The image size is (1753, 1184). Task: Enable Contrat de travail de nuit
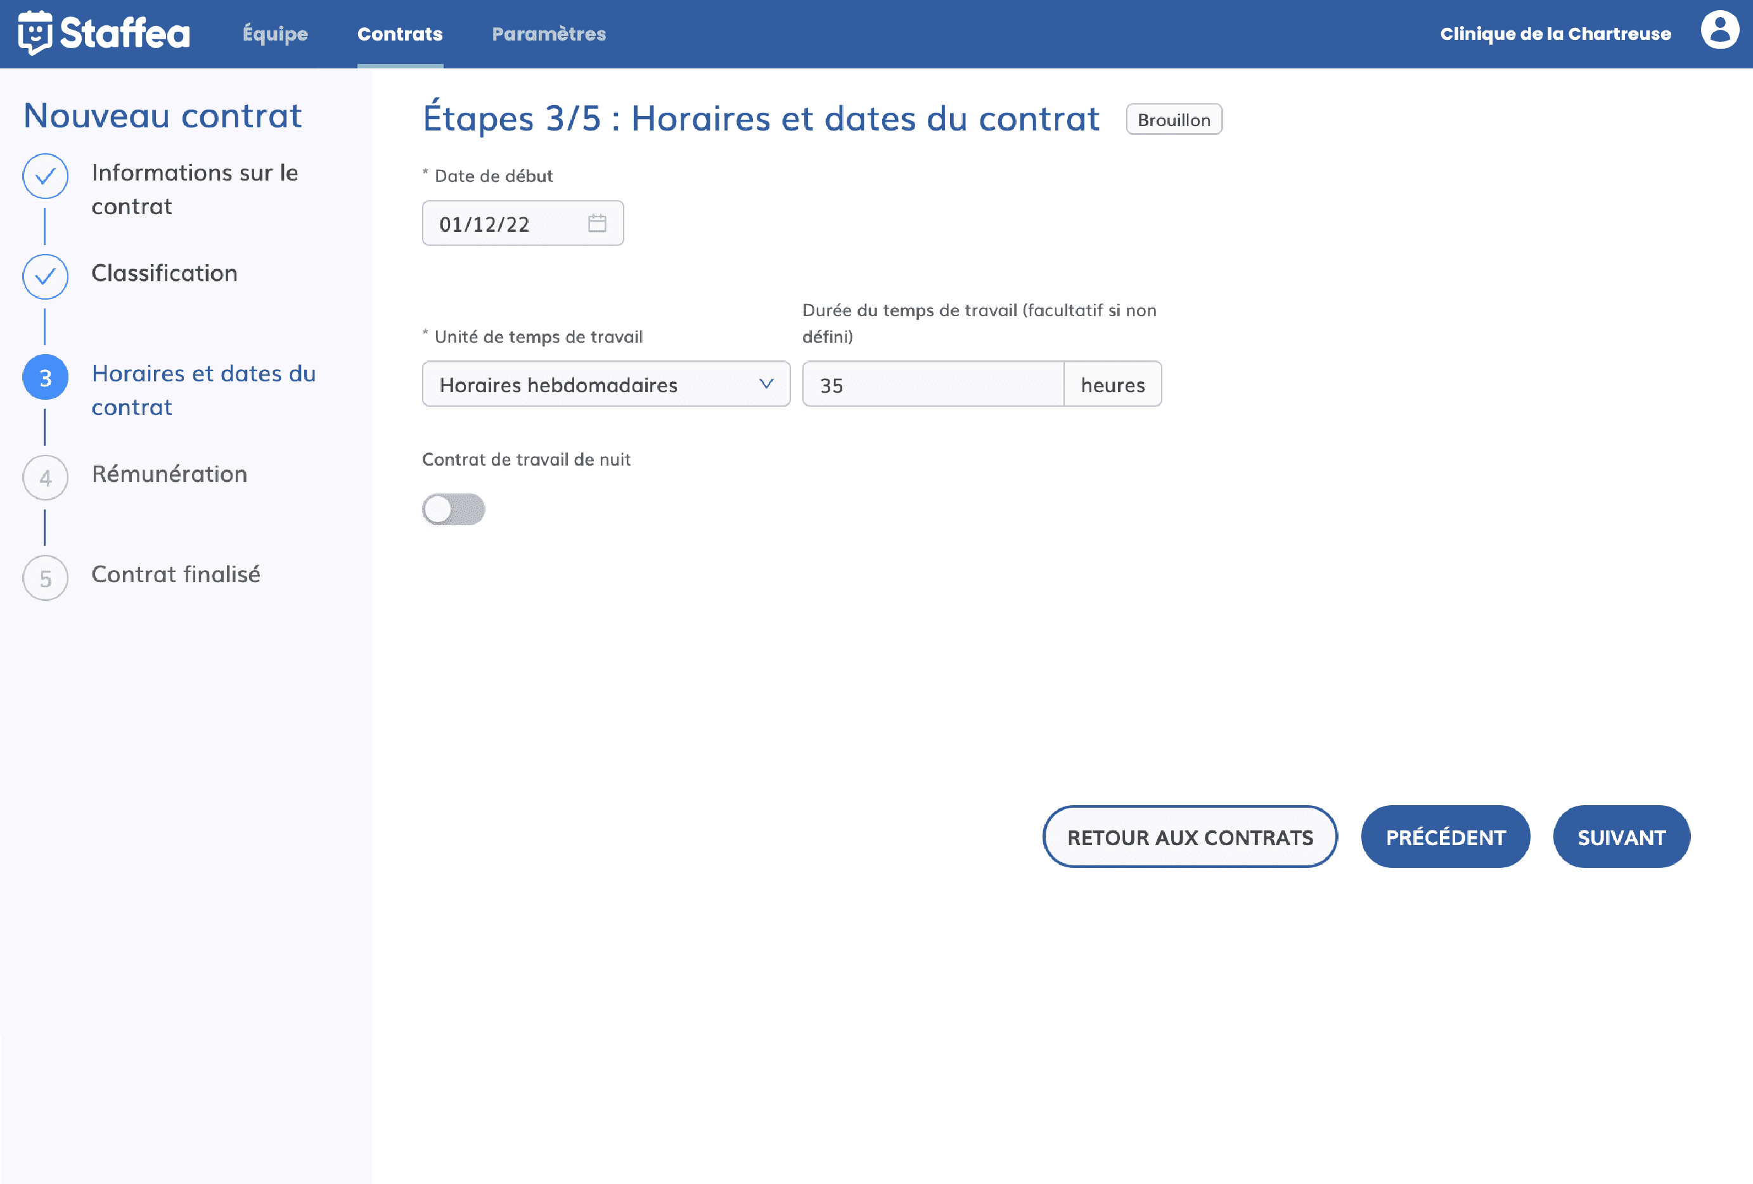pos(453,510)
